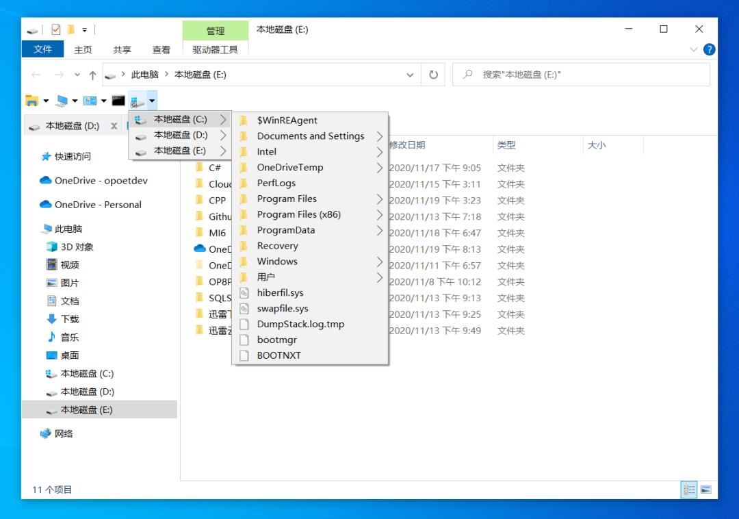Open the address bar history dropdown chevron
The image size is (739, 519).
click(410, 75)
